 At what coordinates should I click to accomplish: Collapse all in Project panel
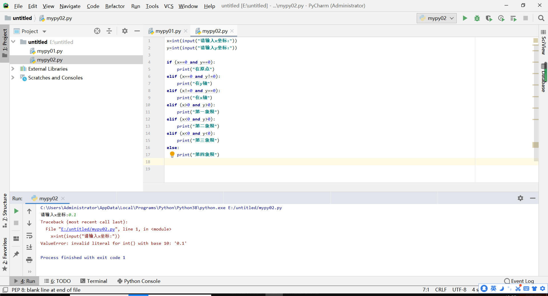coord(109,31)
